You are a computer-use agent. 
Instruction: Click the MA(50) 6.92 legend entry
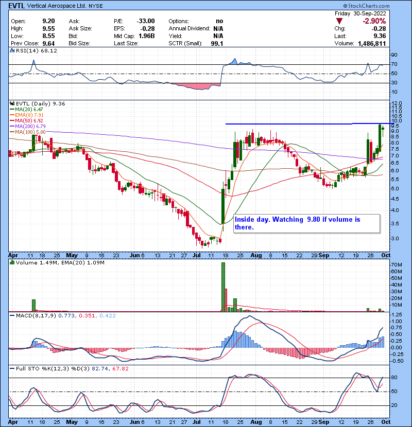(26, 120)
